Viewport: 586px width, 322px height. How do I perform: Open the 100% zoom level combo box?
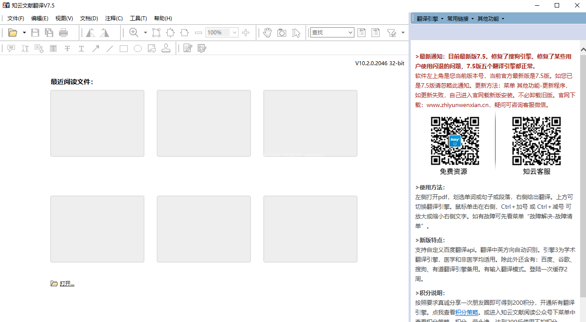tap(222, 33)
